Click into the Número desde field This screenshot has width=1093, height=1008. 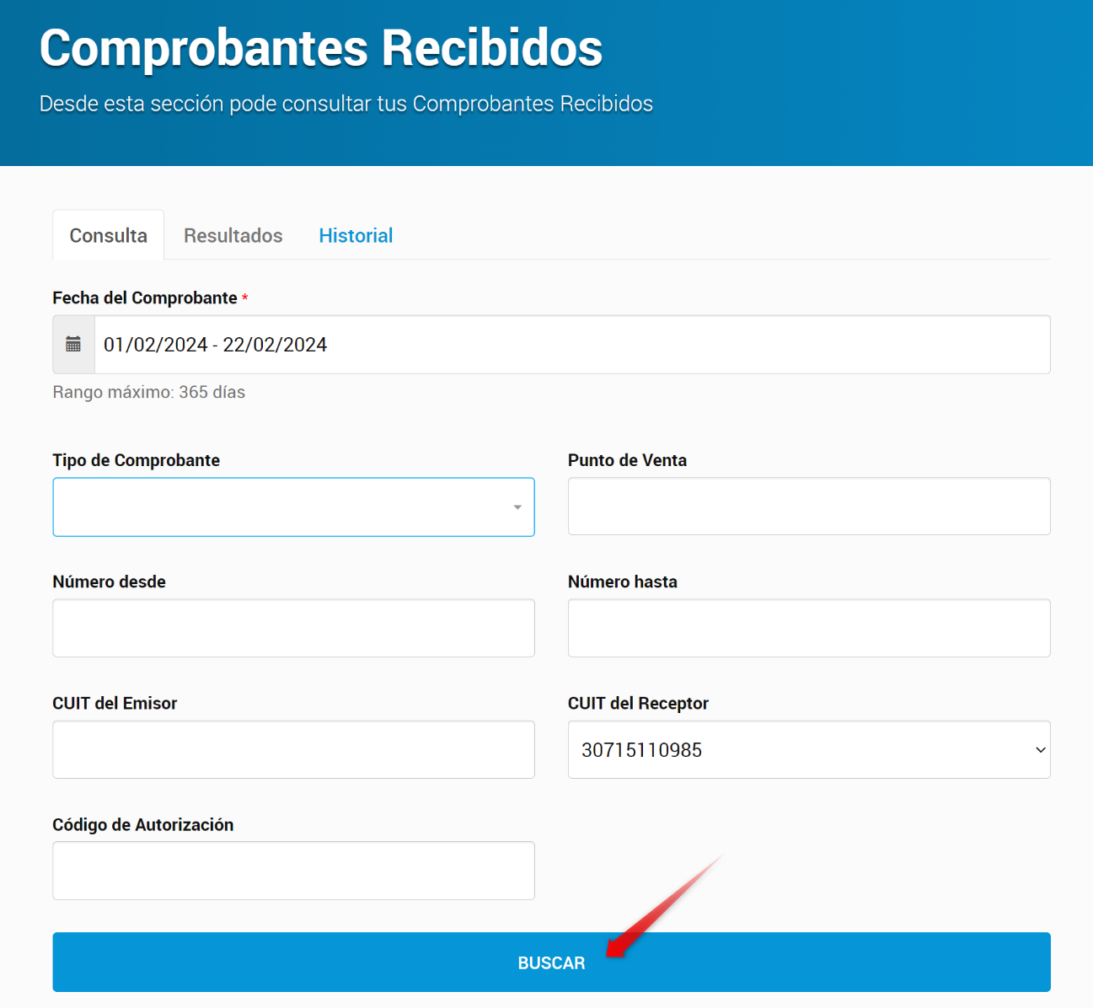pos(293,628)
